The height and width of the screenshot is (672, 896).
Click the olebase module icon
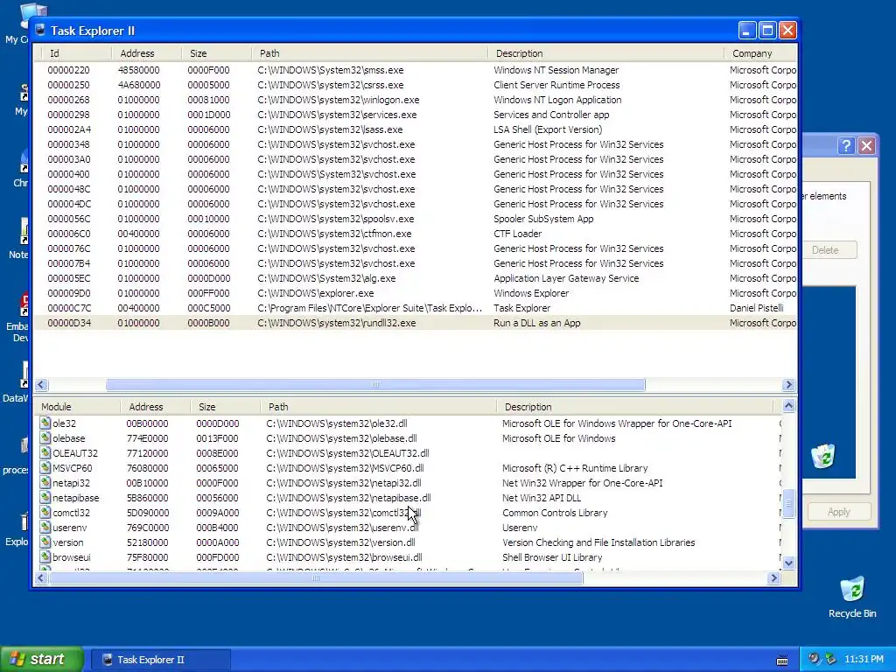(x=45, y=437)
